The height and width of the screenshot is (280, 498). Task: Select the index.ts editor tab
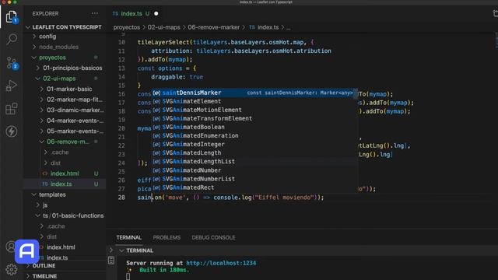coord(135,14)
